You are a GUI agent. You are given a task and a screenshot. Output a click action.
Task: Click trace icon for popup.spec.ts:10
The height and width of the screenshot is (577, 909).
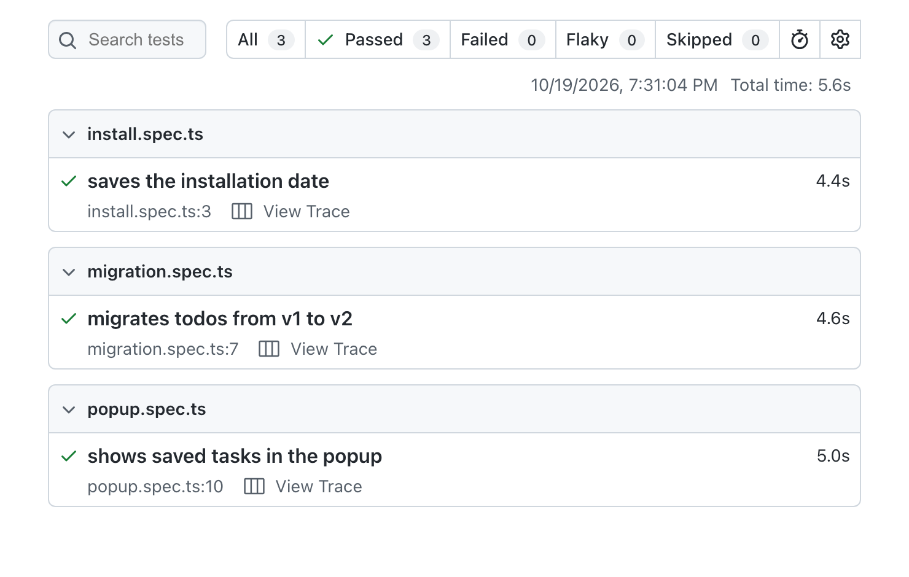tap(254, 487)
